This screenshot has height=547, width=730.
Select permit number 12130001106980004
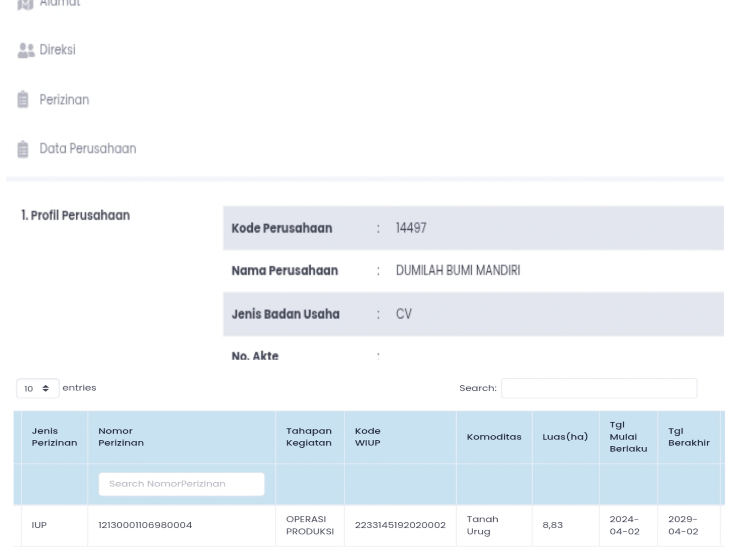145,525
